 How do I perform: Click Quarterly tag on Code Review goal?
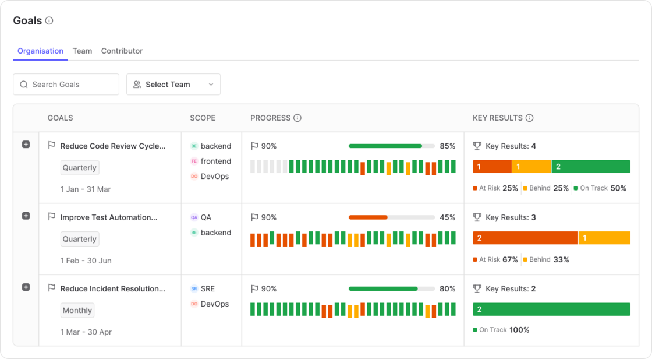click(79, 167)
